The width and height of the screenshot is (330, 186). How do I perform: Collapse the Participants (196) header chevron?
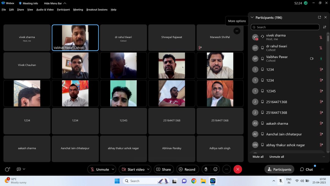point(252,17)
